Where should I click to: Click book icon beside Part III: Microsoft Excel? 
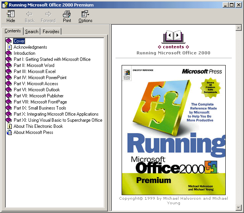(9, 72)
